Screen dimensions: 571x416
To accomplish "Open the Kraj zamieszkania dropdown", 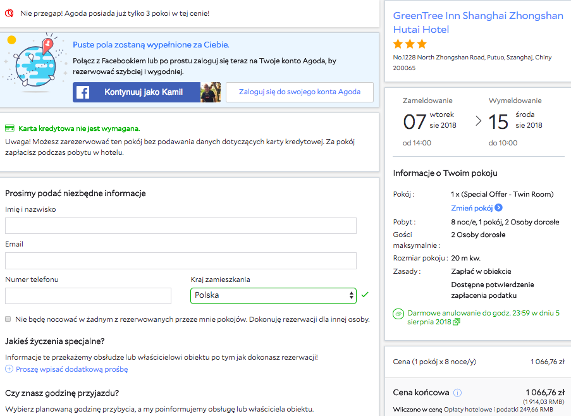I will [273, 295].
